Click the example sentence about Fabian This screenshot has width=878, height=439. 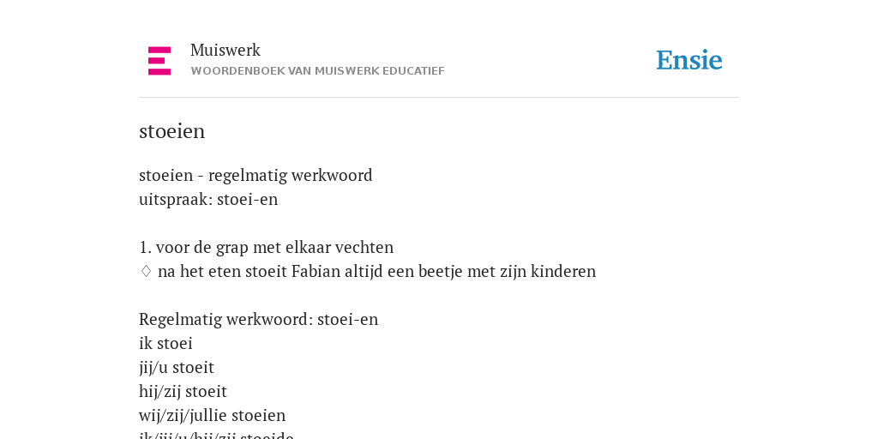click(x=377, y=272)
